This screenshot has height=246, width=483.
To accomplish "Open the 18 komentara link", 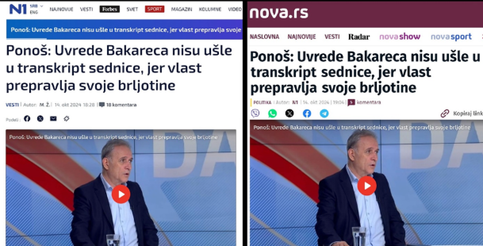I will 118,105.
